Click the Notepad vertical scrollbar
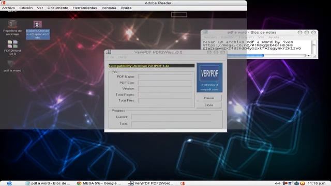The width and height of the screenshot is (331, 186). click(x=314, y=47)
